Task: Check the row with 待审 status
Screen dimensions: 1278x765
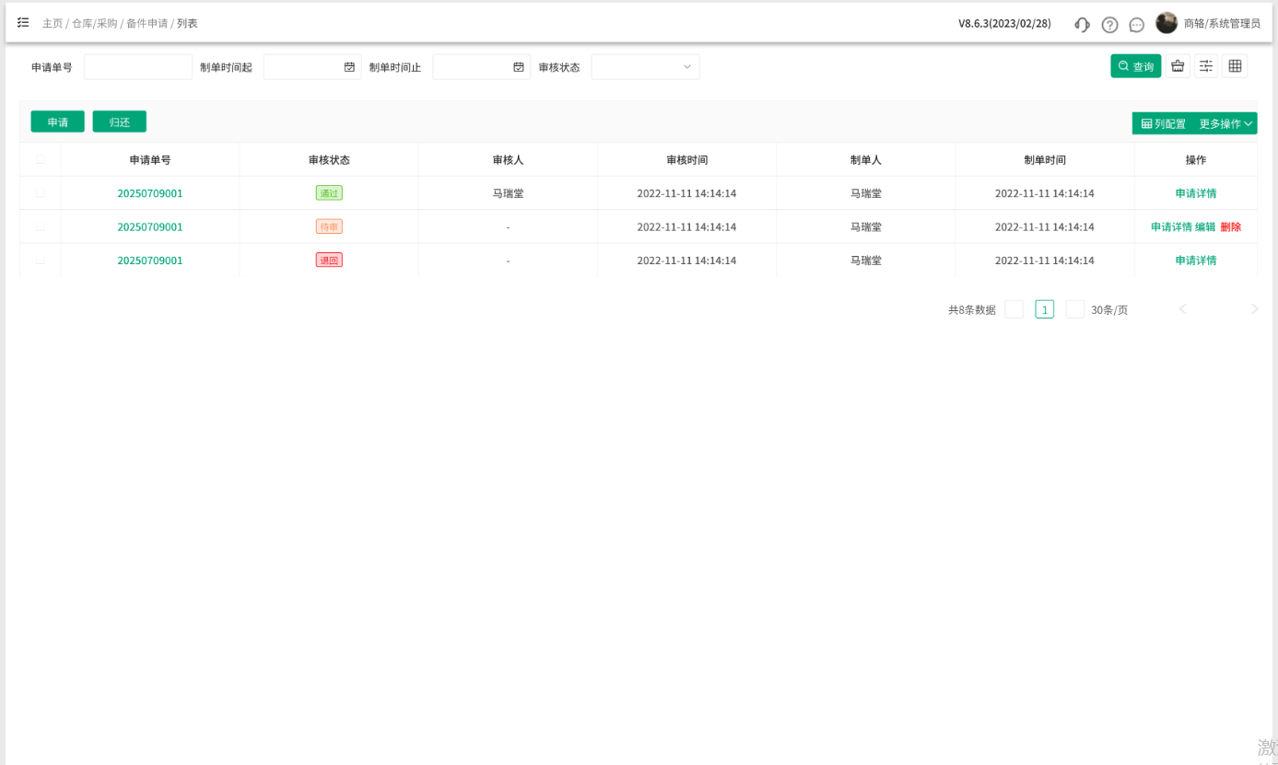Action: [40, 226]
